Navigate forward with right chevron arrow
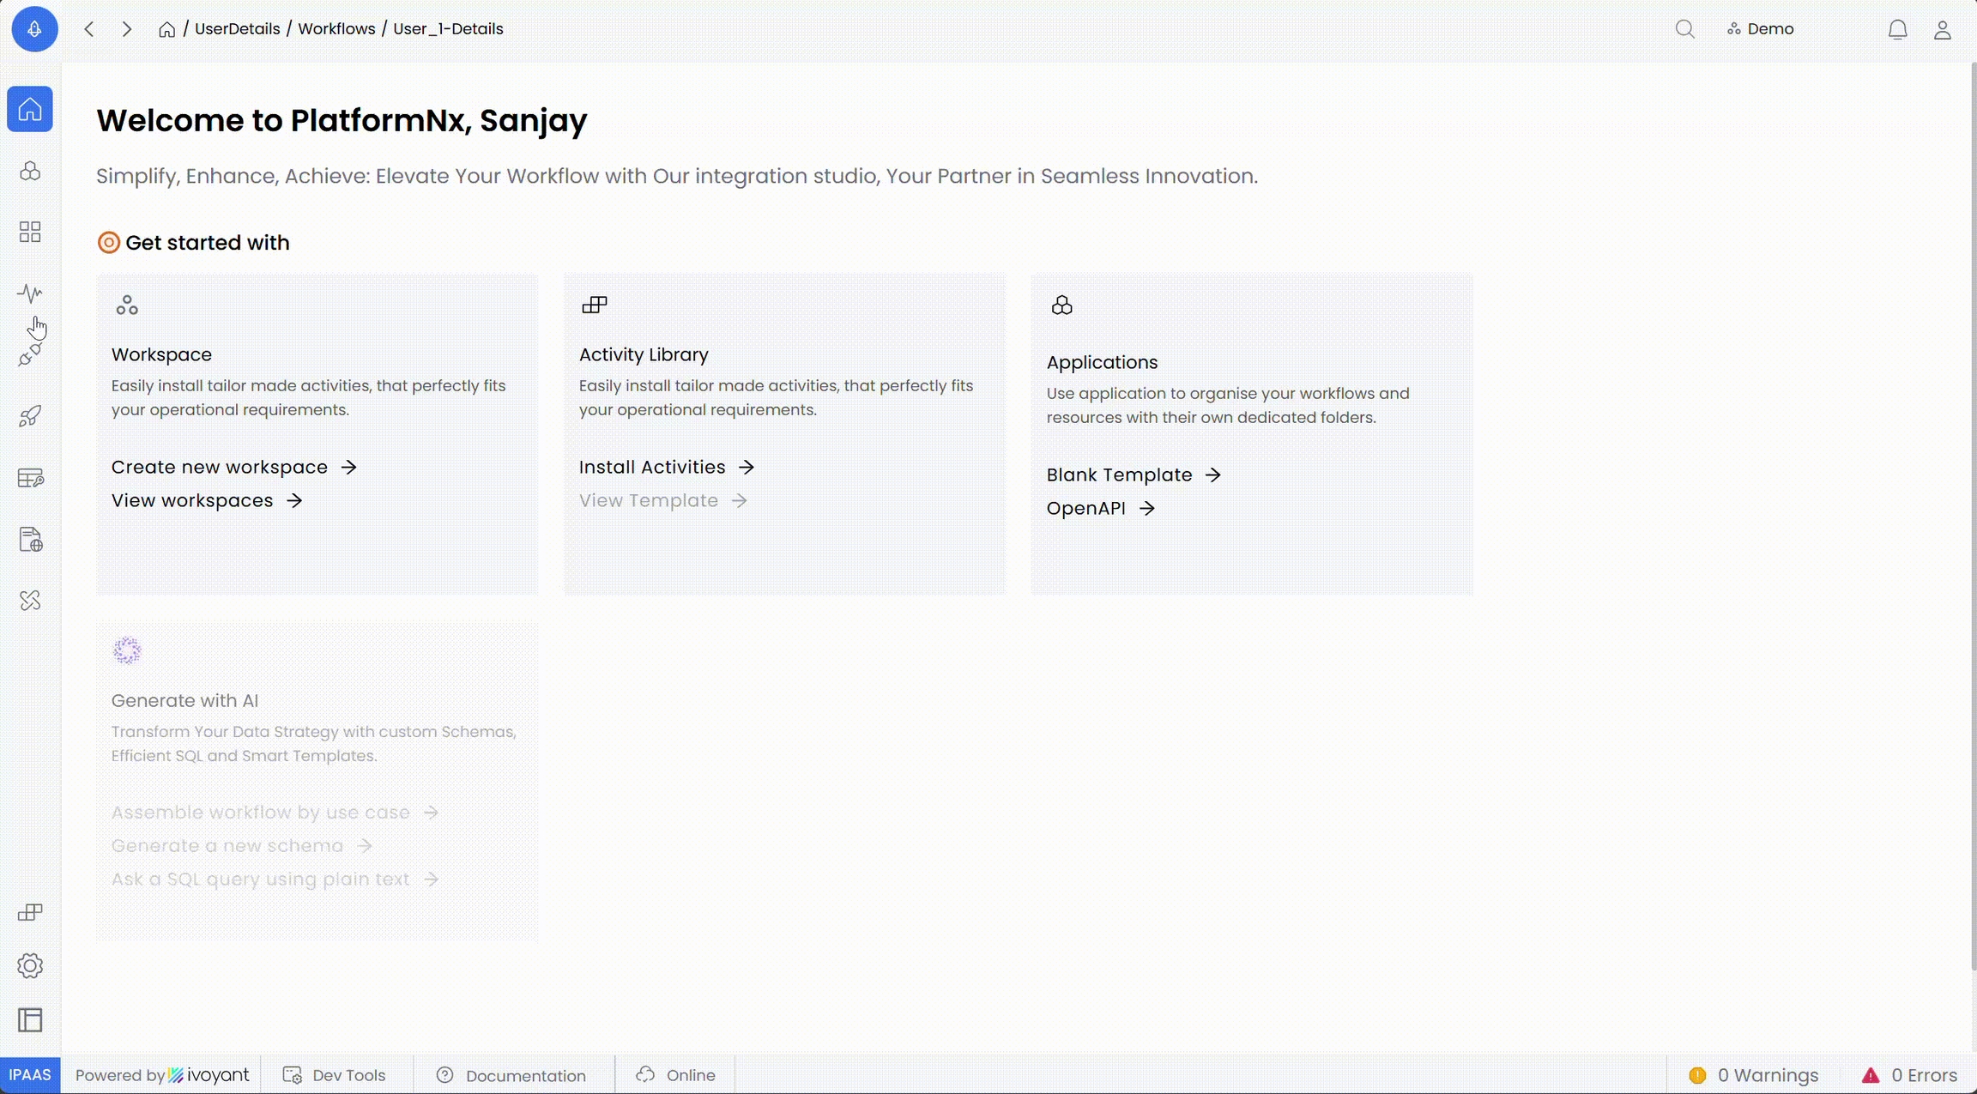 (x=127, y=29)
